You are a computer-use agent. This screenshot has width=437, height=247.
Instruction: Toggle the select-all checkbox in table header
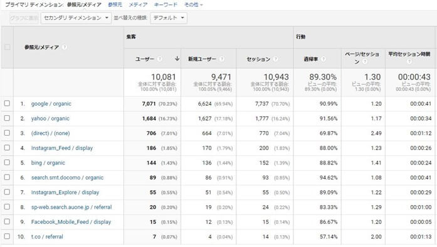coord(8,48)
